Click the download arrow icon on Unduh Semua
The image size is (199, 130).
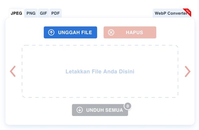click(x=80, y=110)
